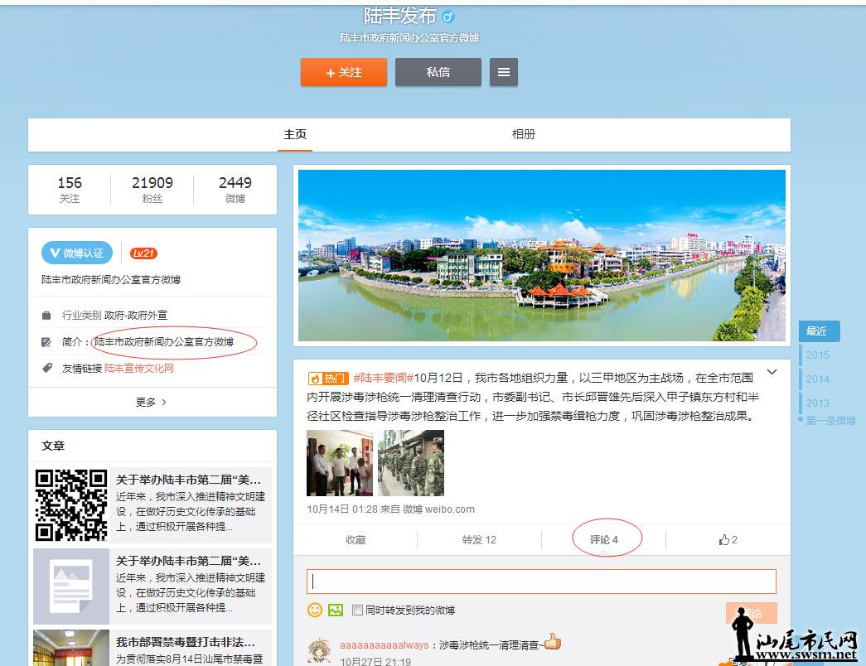
Task: Focus the comment text input field
Action: (x=541, y=582)
